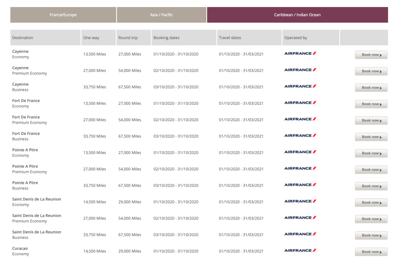Click Air France logo in Fort De France Business row

click(300, 136)
